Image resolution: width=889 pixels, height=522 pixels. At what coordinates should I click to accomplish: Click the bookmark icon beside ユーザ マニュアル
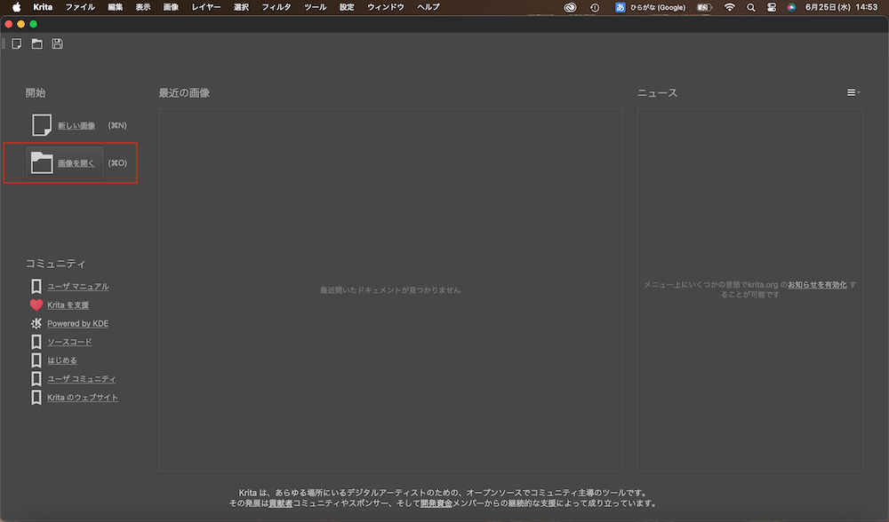pyautogui.click(x=36, y=286)
